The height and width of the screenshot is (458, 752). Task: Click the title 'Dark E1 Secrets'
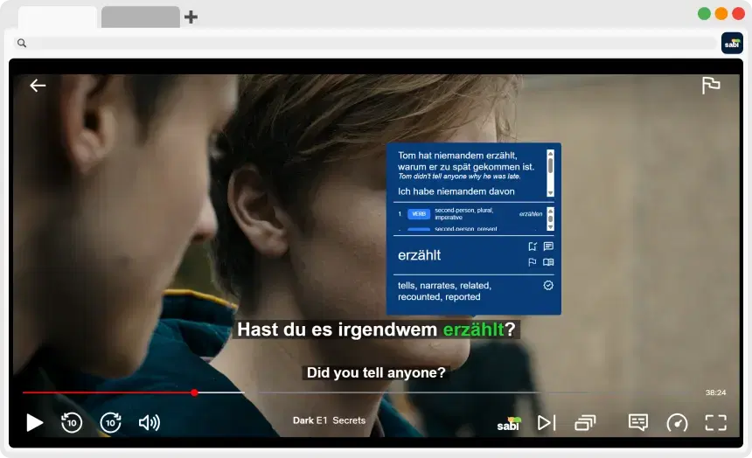329,420
